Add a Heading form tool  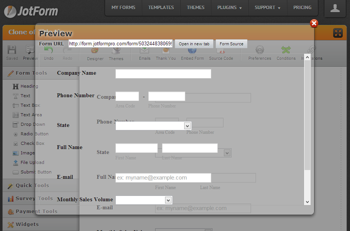[25, 86]
